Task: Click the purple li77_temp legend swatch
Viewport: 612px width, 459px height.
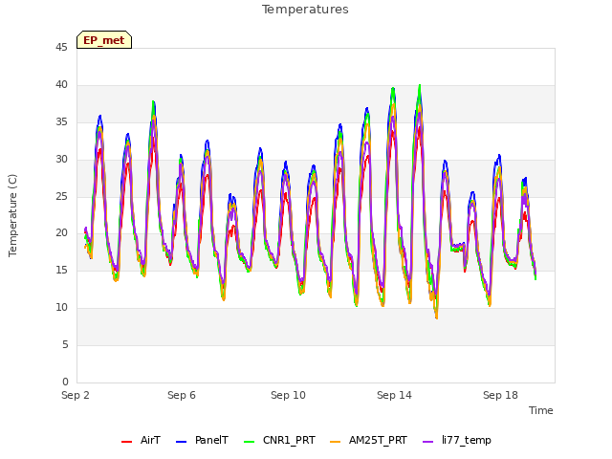Action: click(x=427, y=442)
